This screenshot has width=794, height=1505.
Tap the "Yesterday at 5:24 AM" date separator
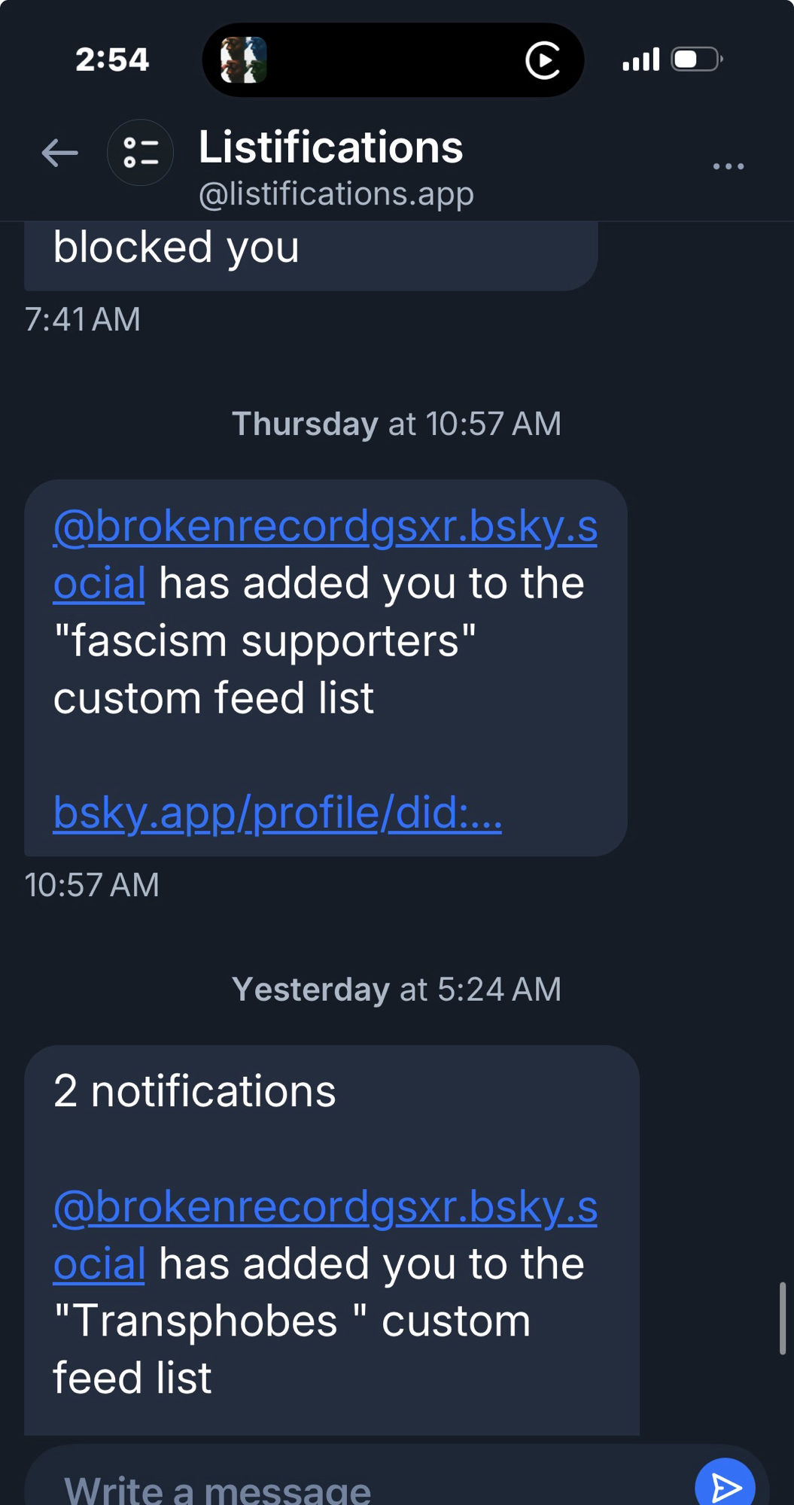[x=396, y=990]
